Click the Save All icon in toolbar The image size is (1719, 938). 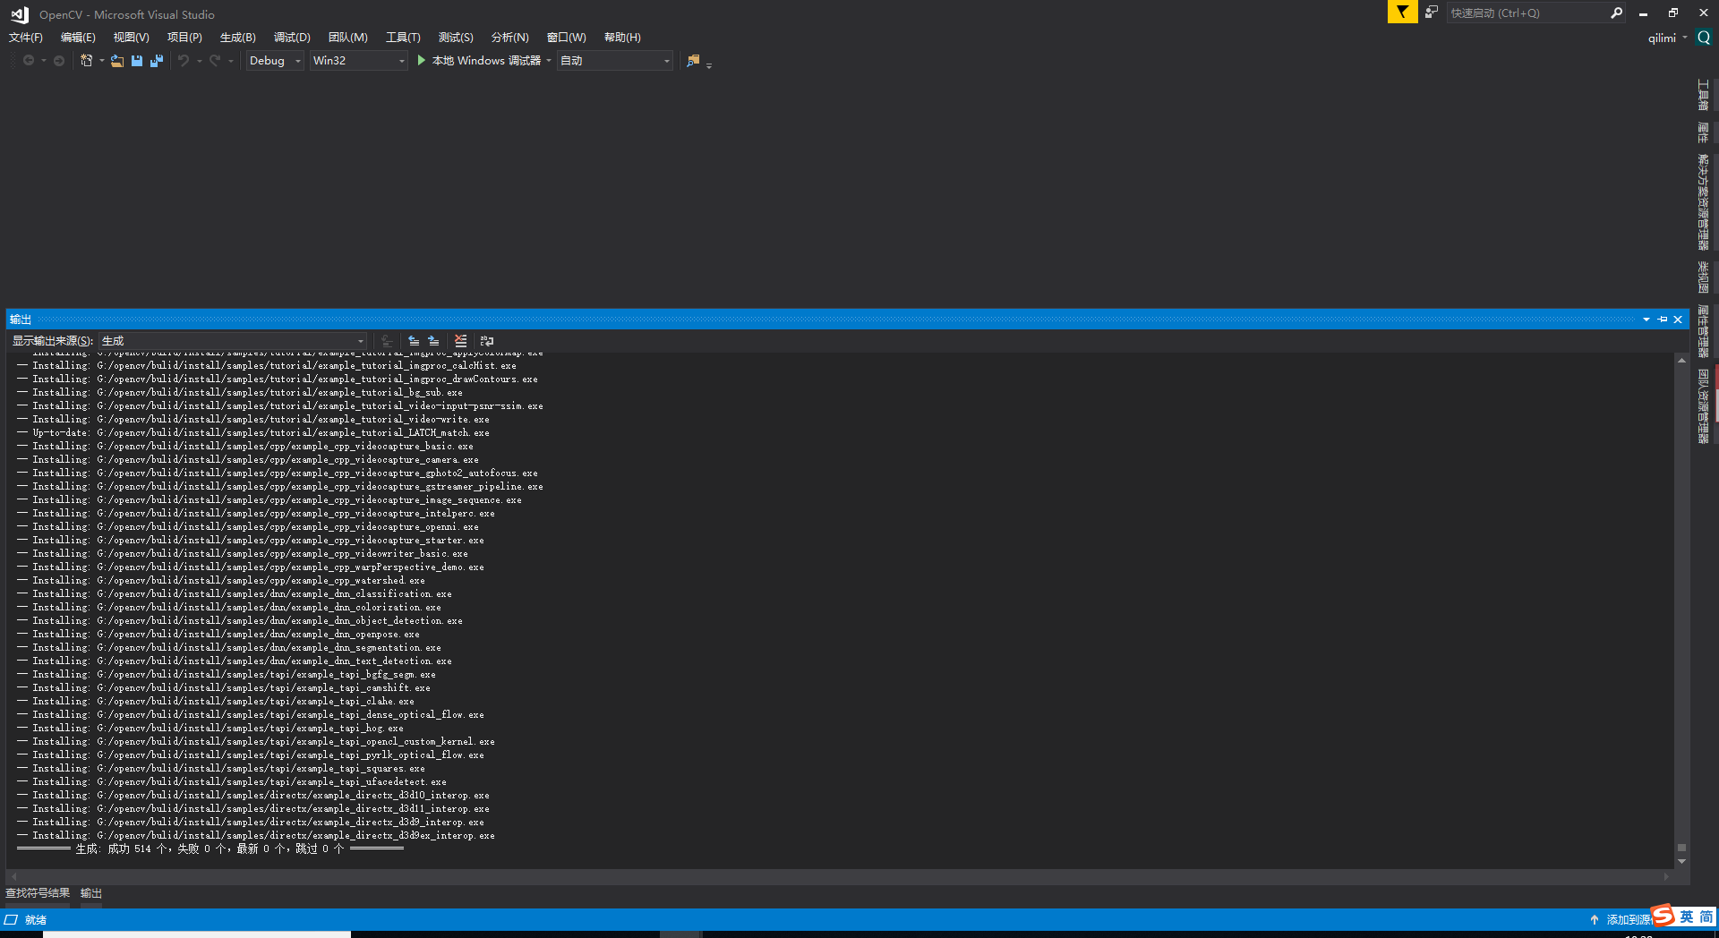point(157,60)
